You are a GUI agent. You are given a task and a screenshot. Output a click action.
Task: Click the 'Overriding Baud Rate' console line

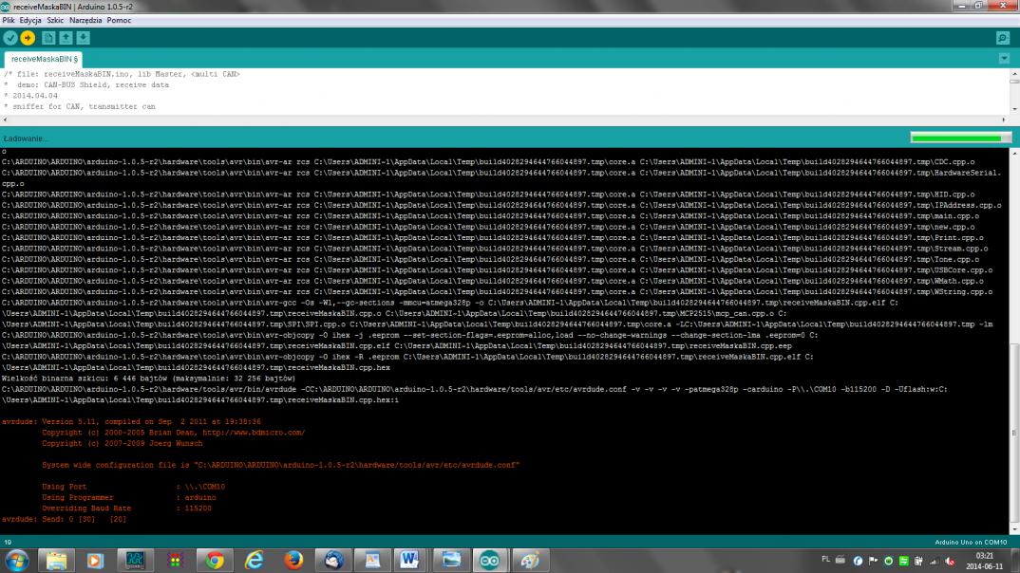click(126, 508)
